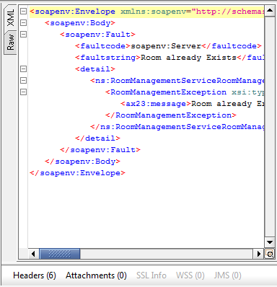Click the horizontal scrollbar thumb
Image resolution: width=277 pixels, height=287 pixels.
tap(60, 254)
